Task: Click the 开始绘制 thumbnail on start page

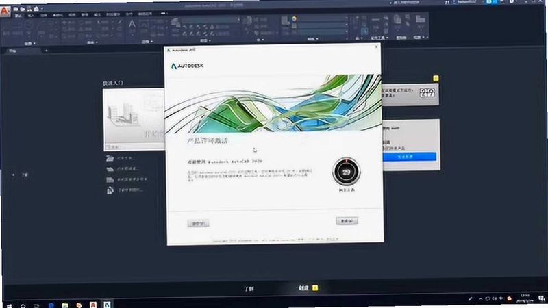Action: (134, 117)
